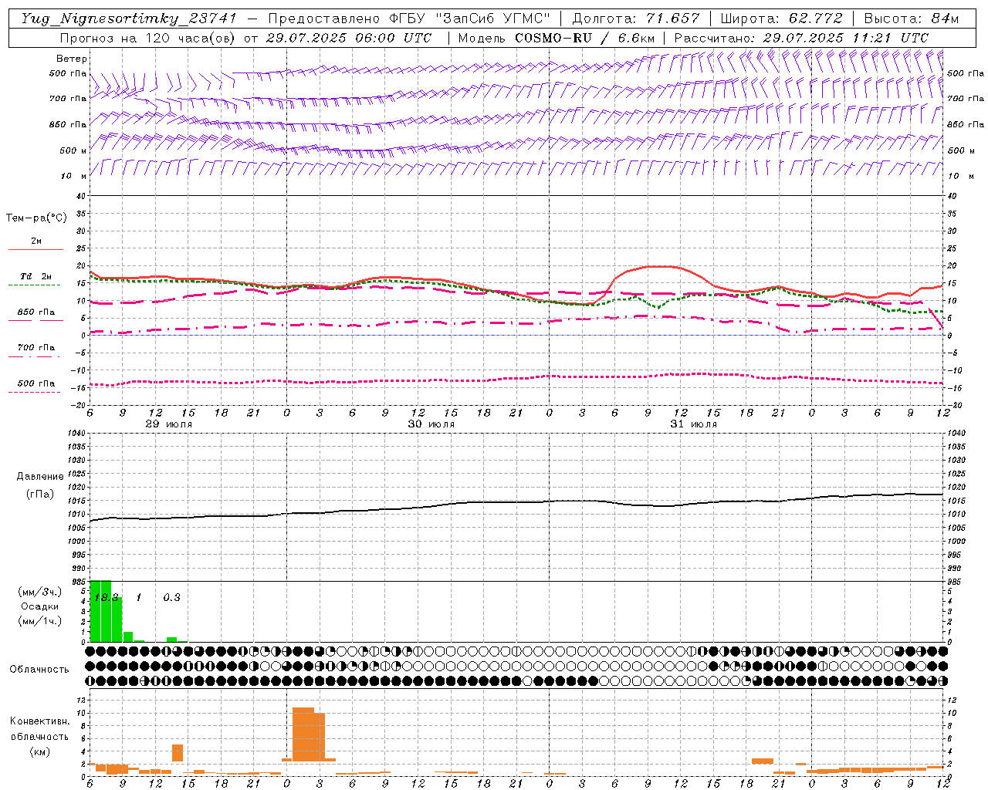Click the Рассчитано: 29.07.2025 11:21 UTC text
988x790 pixels.
pyautogui.click(x=801, y=38)
